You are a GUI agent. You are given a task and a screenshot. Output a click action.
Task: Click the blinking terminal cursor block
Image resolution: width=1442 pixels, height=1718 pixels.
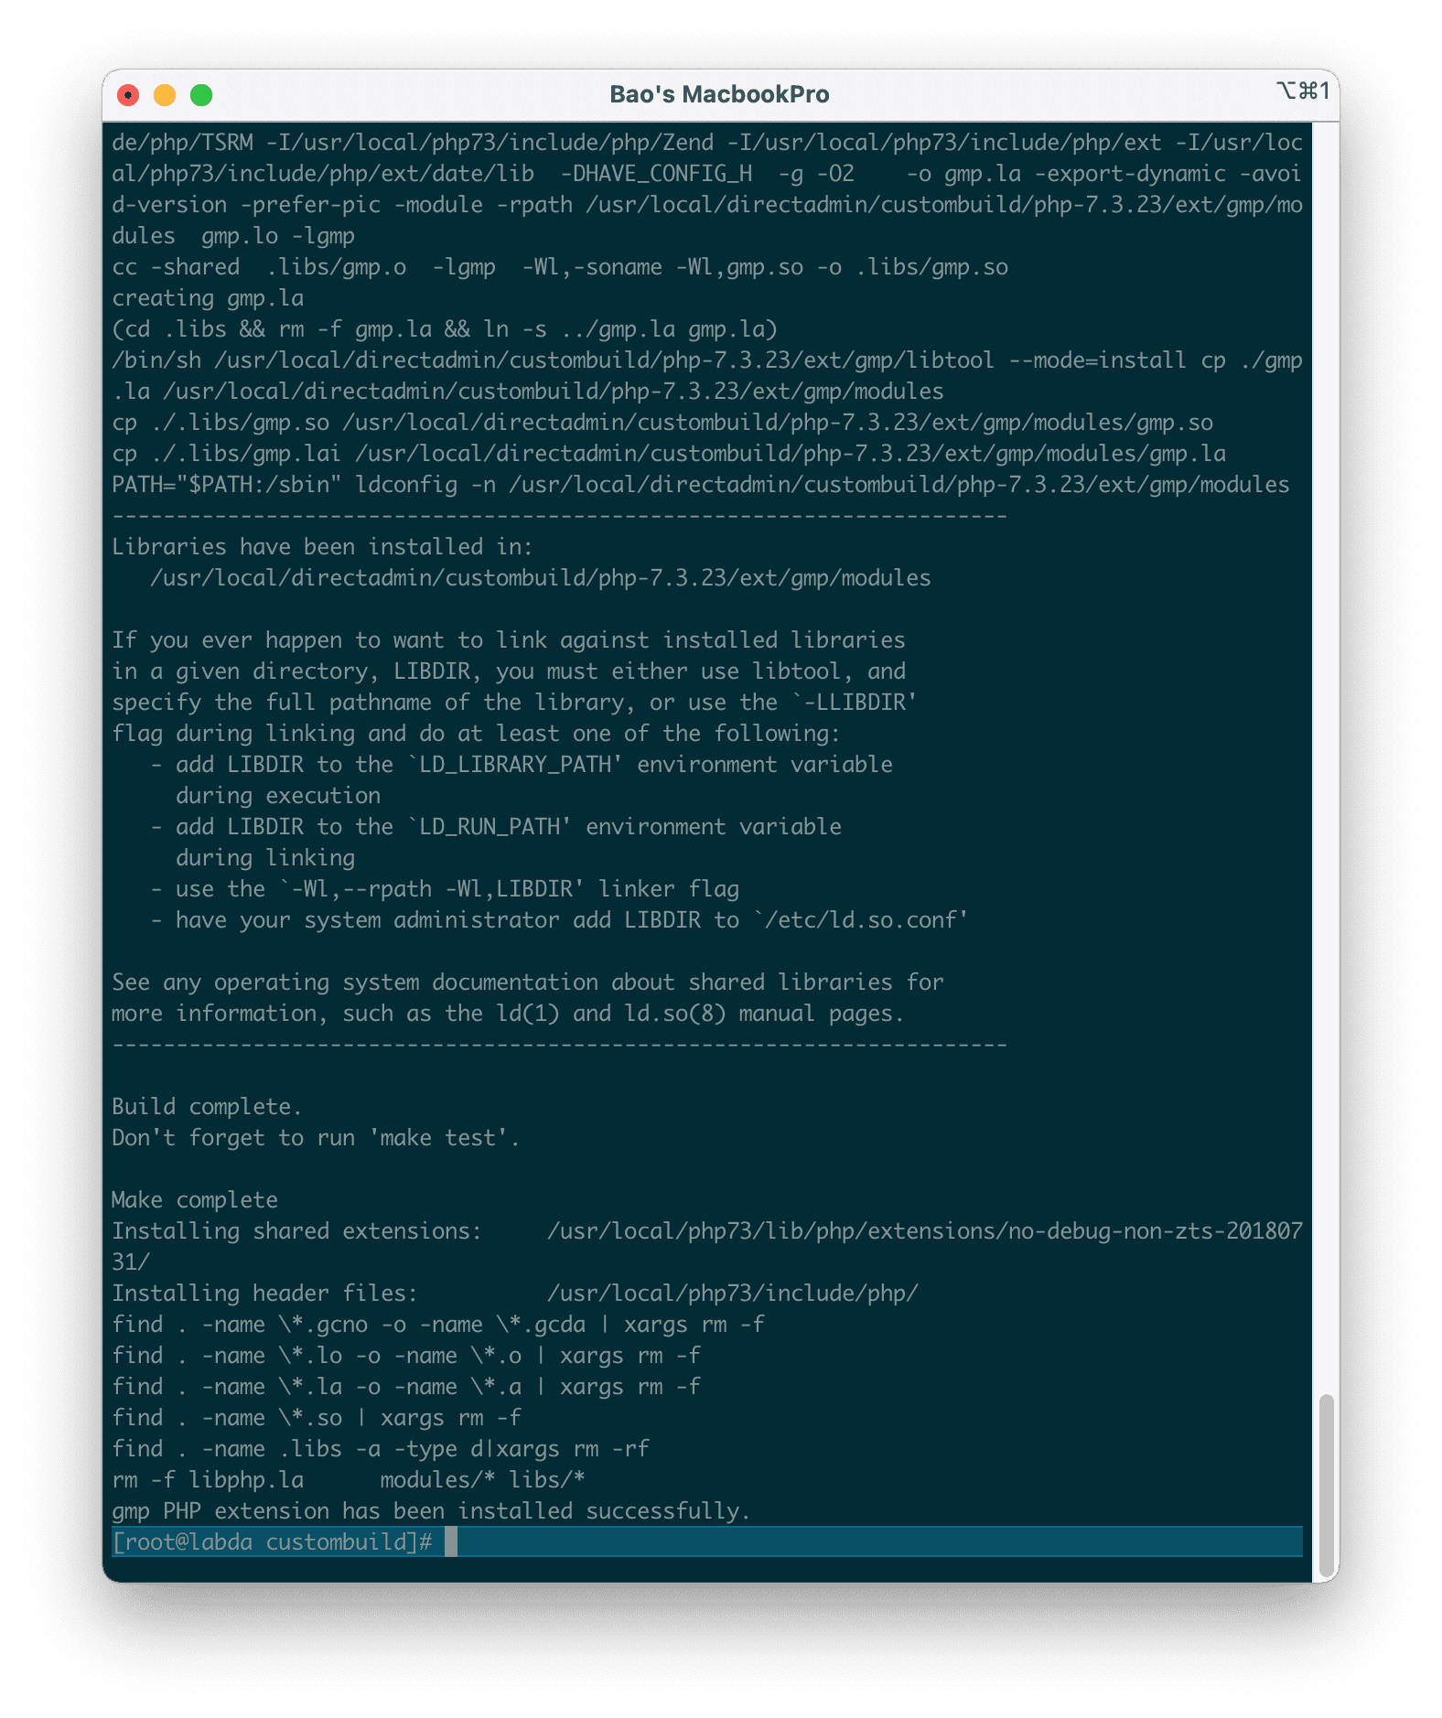pyautogui.click(x=451, y=1541)
